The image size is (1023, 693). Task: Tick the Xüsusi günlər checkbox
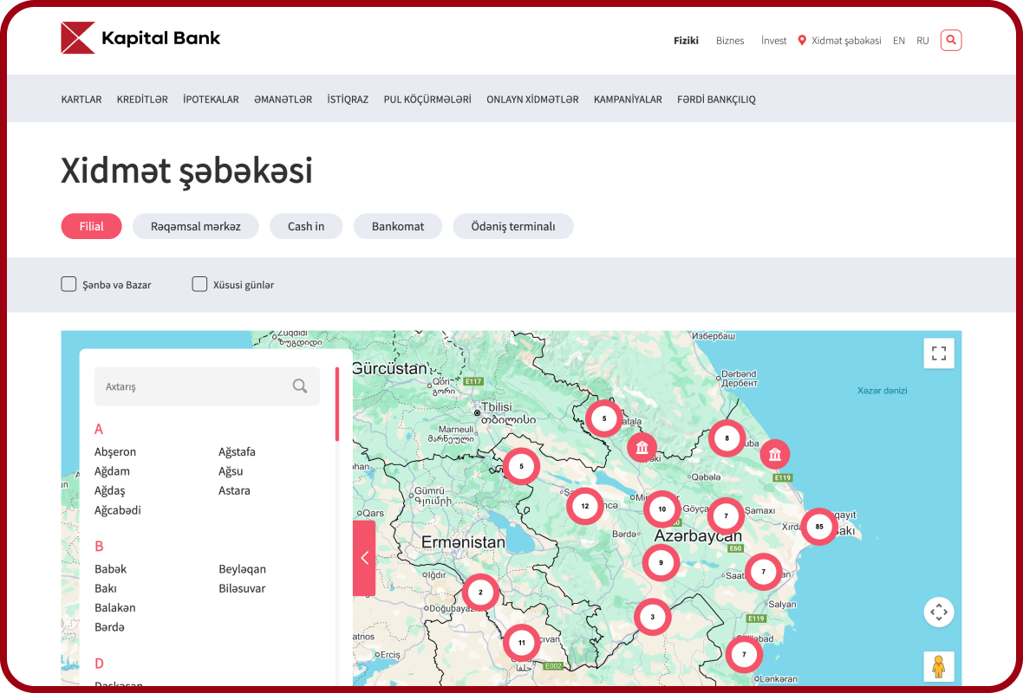199,284
